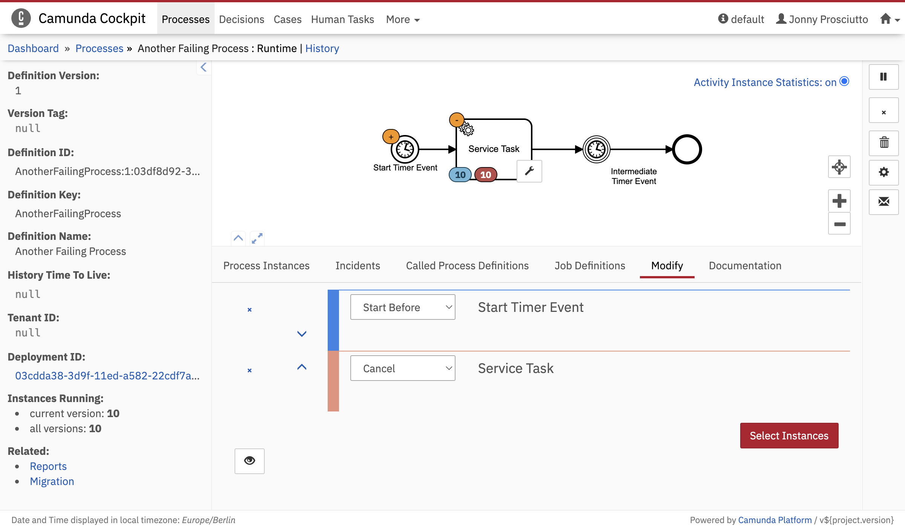Image resolution: width=905 pixels, height=528 pixels.
Task: Open the Decisions navigation item
Action: pos(242,19)
